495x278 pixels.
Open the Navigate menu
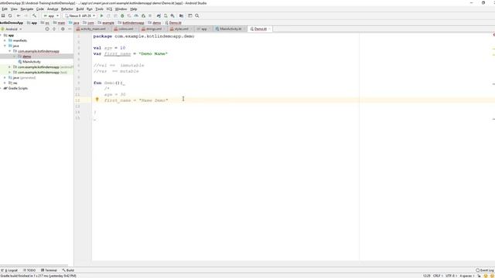click(27, 9)
